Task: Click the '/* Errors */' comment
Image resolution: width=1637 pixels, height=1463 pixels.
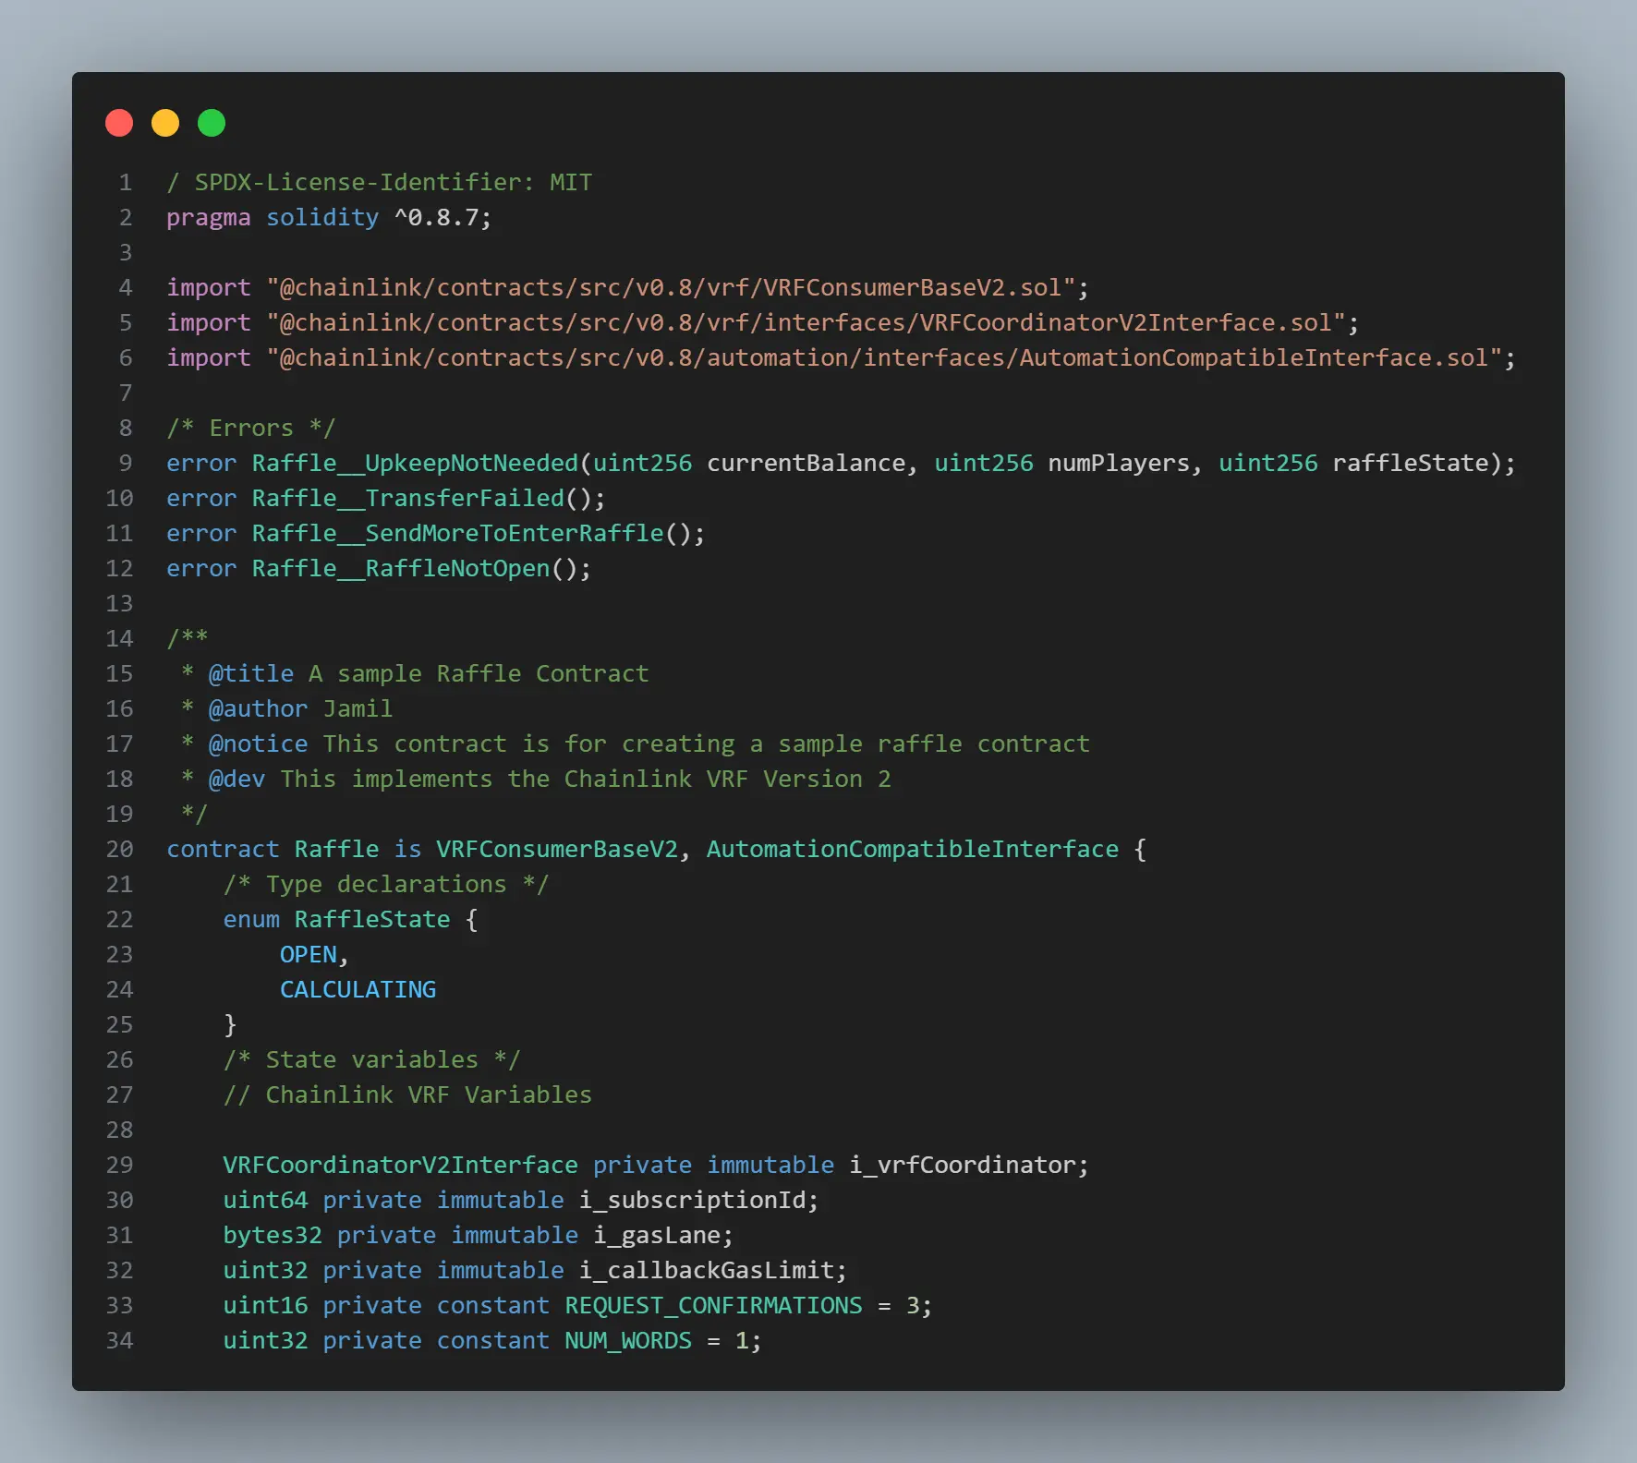Action: (x=251, y=429)
